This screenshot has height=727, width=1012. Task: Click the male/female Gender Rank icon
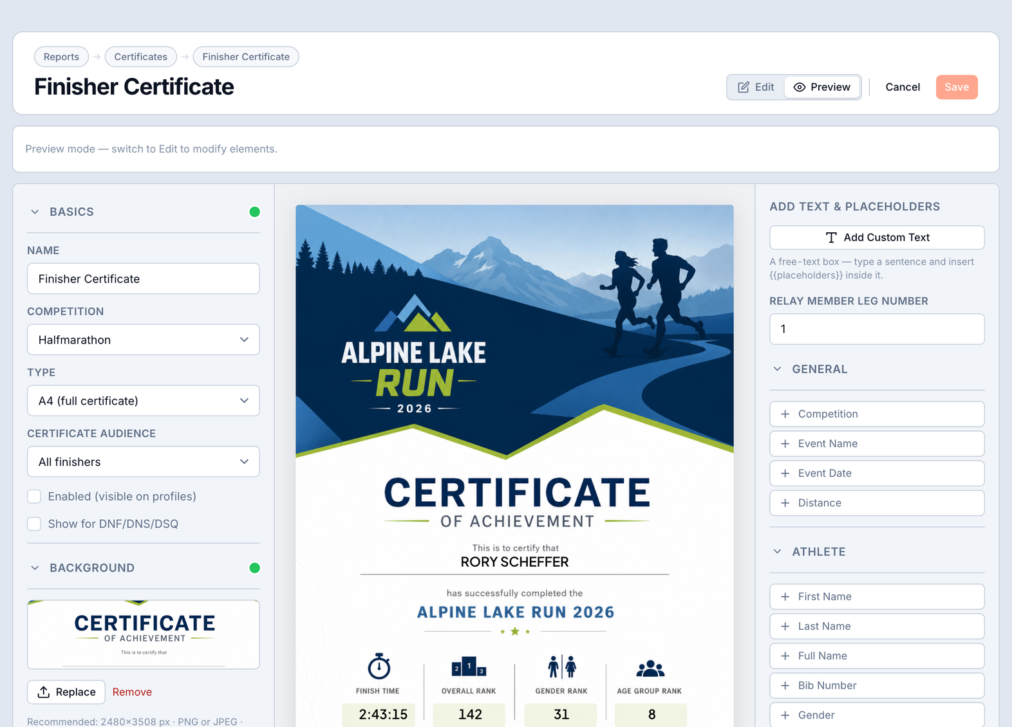point(562,667)
